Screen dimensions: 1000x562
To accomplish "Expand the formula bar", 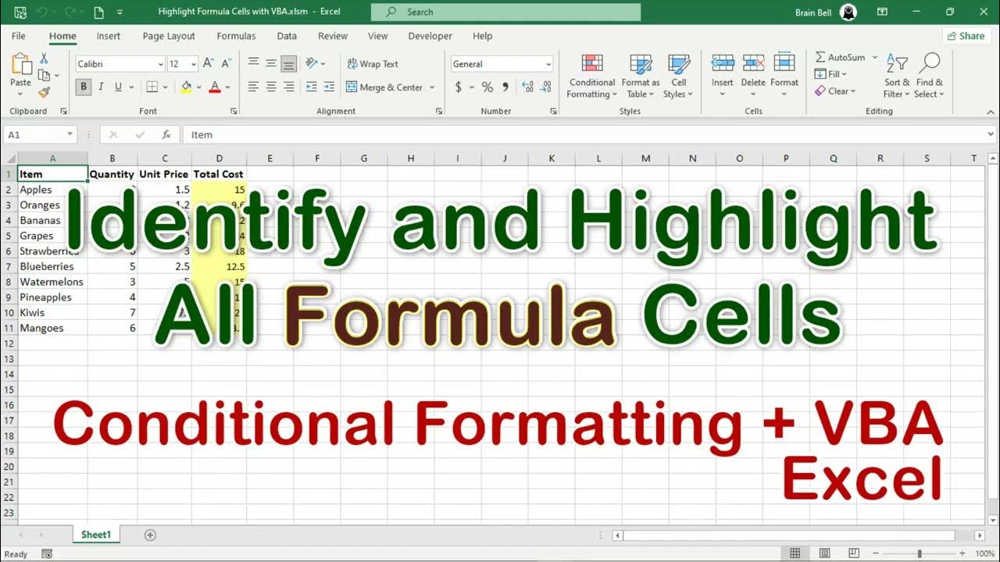I will [x=992, y=134].
